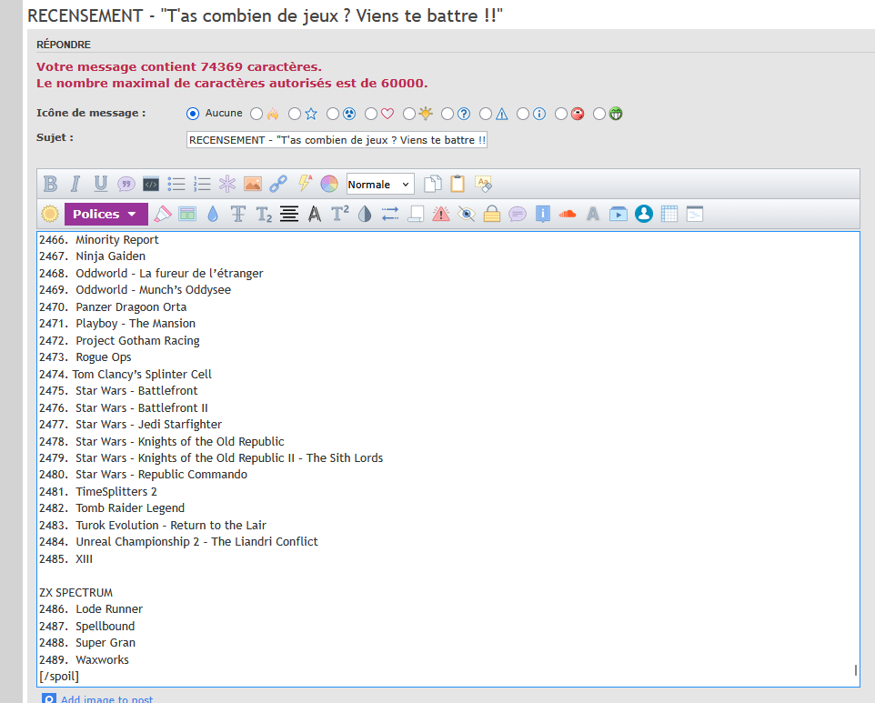This screenshot has width=875, height=703.
Task: Click the blue water drop icon
Action: coord(213,214)
